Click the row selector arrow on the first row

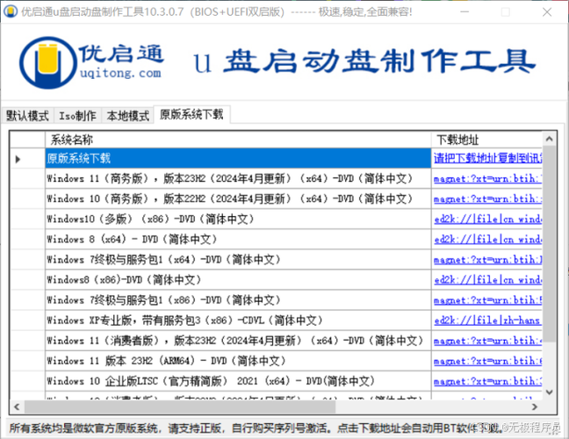click(x=18, y=159)
